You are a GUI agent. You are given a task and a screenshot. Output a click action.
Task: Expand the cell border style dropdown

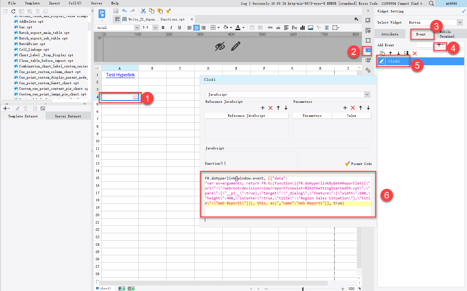(x=219, y=28)
